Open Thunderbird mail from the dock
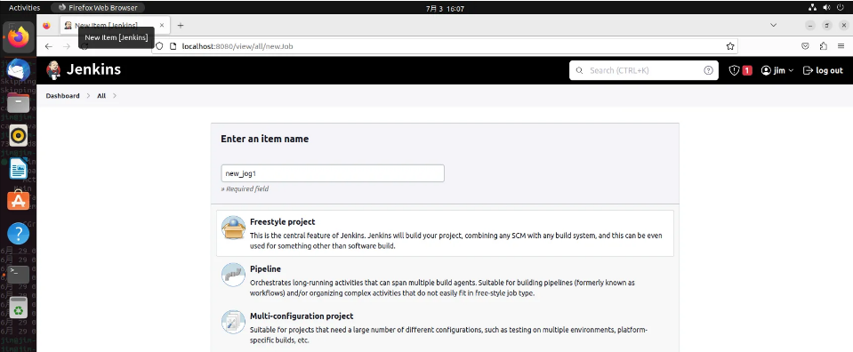Image resolution: width=853 pixels, height=352 pixels. 19,70
